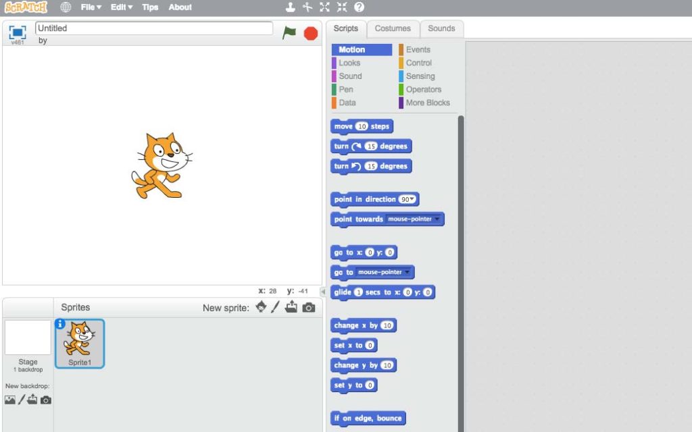Collapse the stage with the small arrow
Screen dimensions: 692x432
tap(322, 292)
